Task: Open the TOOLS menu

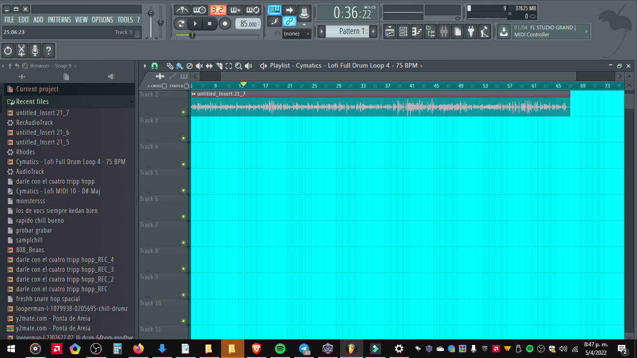Action: click(x=125, y=20)
